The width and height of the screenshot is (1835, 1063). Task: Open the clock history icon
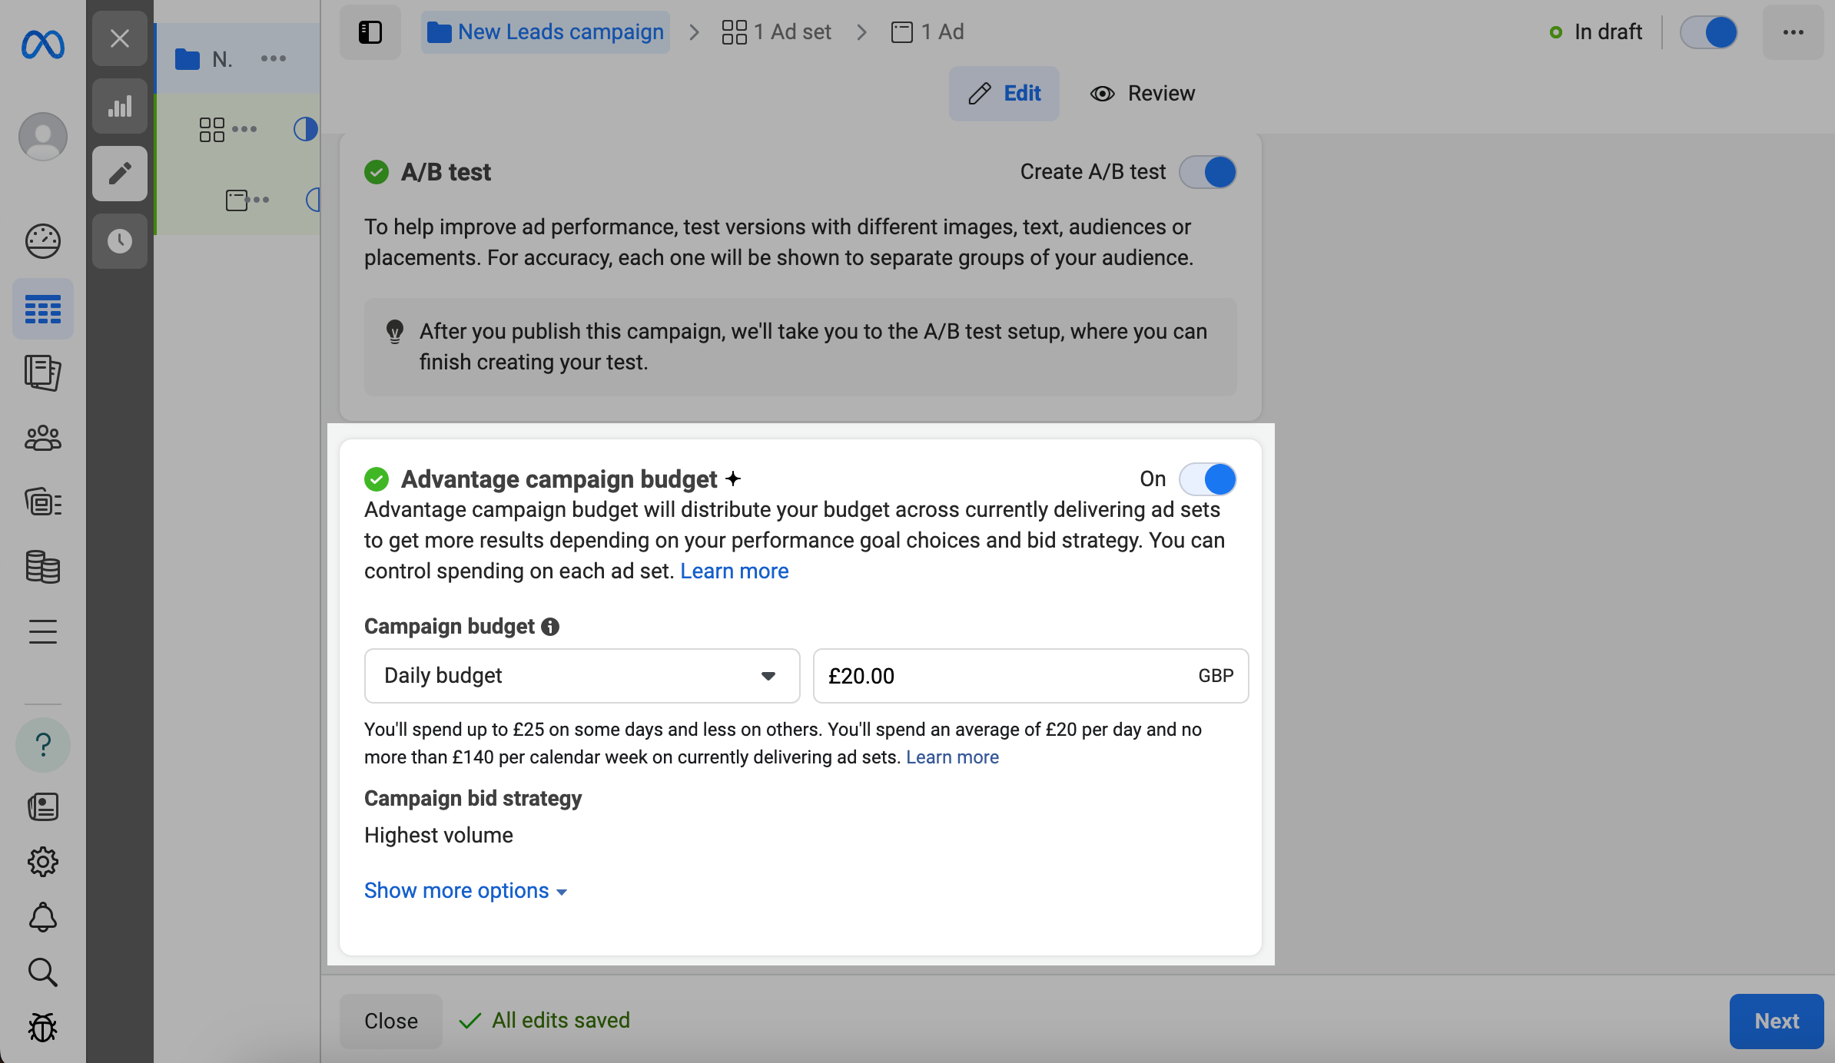point(120,241)
